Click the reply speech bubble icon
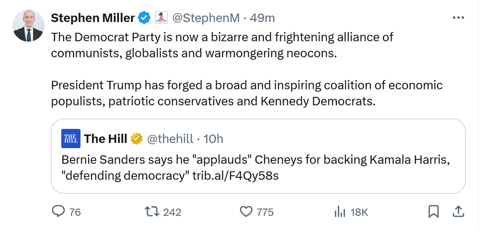Image resolution: width=479 pixels, height=229 pixels. coord(58,211)
